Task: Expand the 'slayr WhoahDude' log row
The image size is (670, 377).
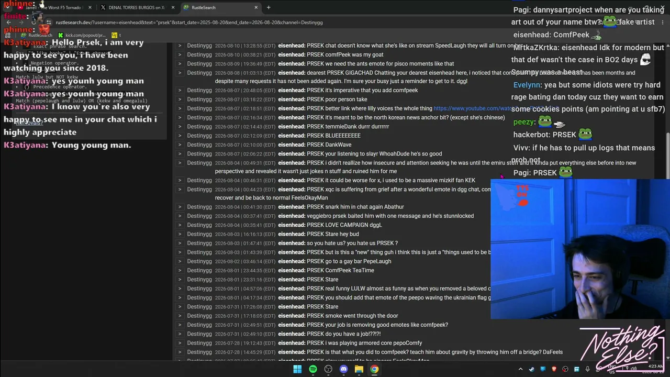Action: [x=180, y=154]
